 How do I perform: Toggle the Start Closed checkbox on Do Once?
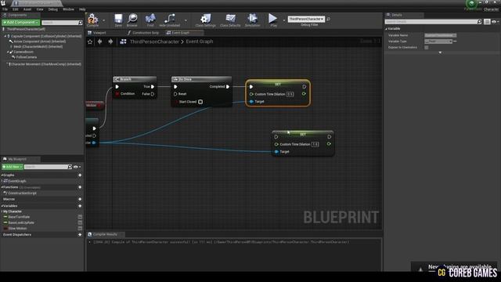tap(200, 102)
